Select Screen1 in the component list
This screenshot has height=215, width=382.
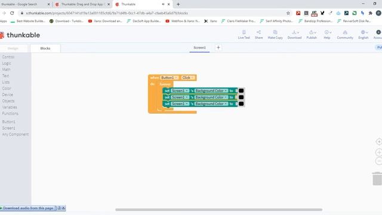[8, 128]
